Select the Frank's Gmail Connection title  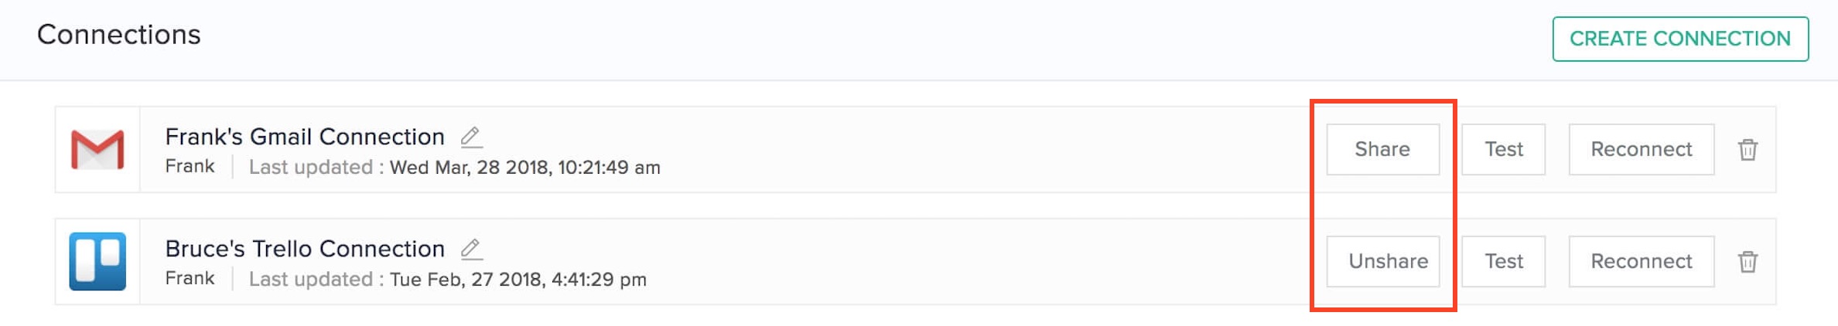click(x=305, y=137)
